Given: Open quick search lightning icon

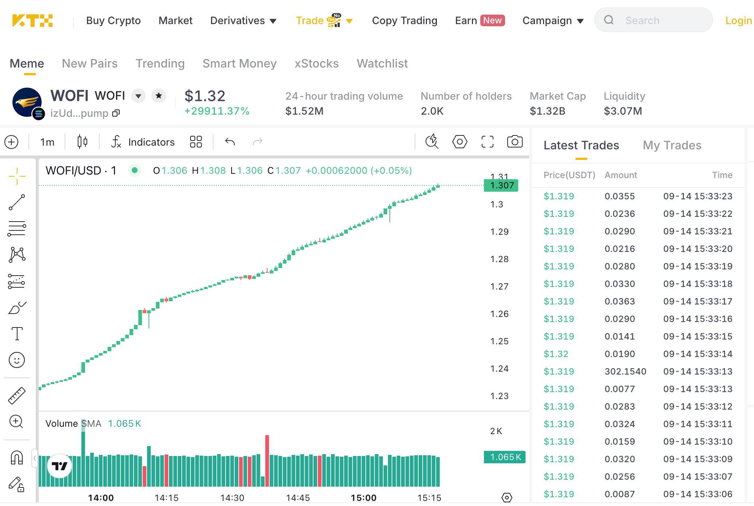Looking at the screenshot, I should pos(432,142).
